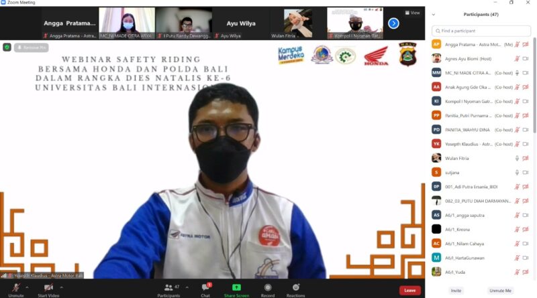This screenshot has height=298, width=537.
Task: Click mic icon for MC_NI MADE CITRA
Action: [517, 73]
